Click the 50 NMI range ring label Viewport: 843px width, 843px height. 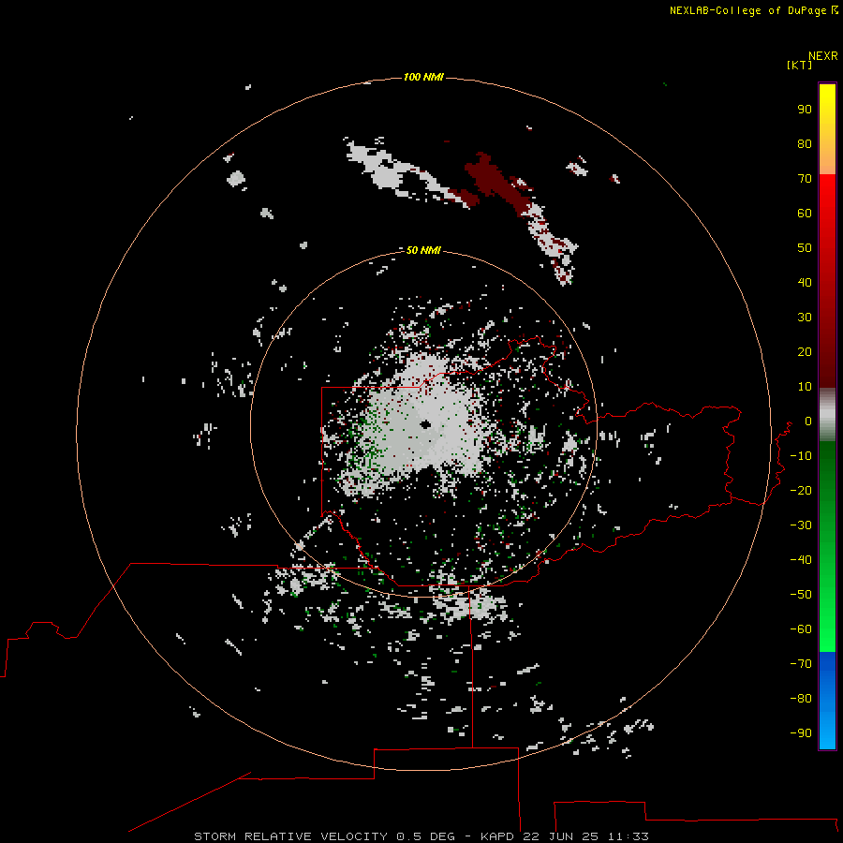tap(423, 250)
